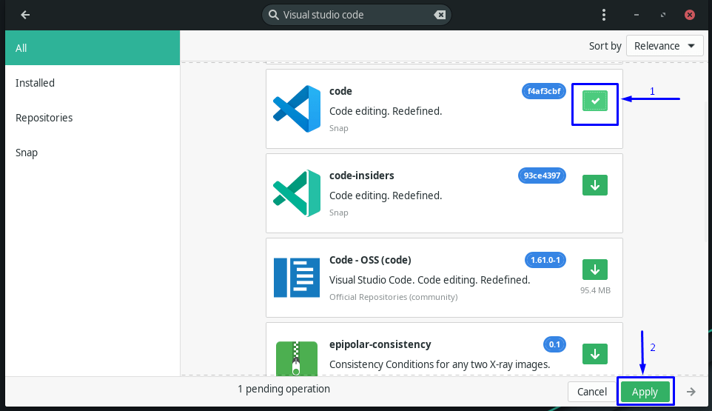The image size is (712, 411).
Task: Switch to Installed packages
Action: [93, 83]
